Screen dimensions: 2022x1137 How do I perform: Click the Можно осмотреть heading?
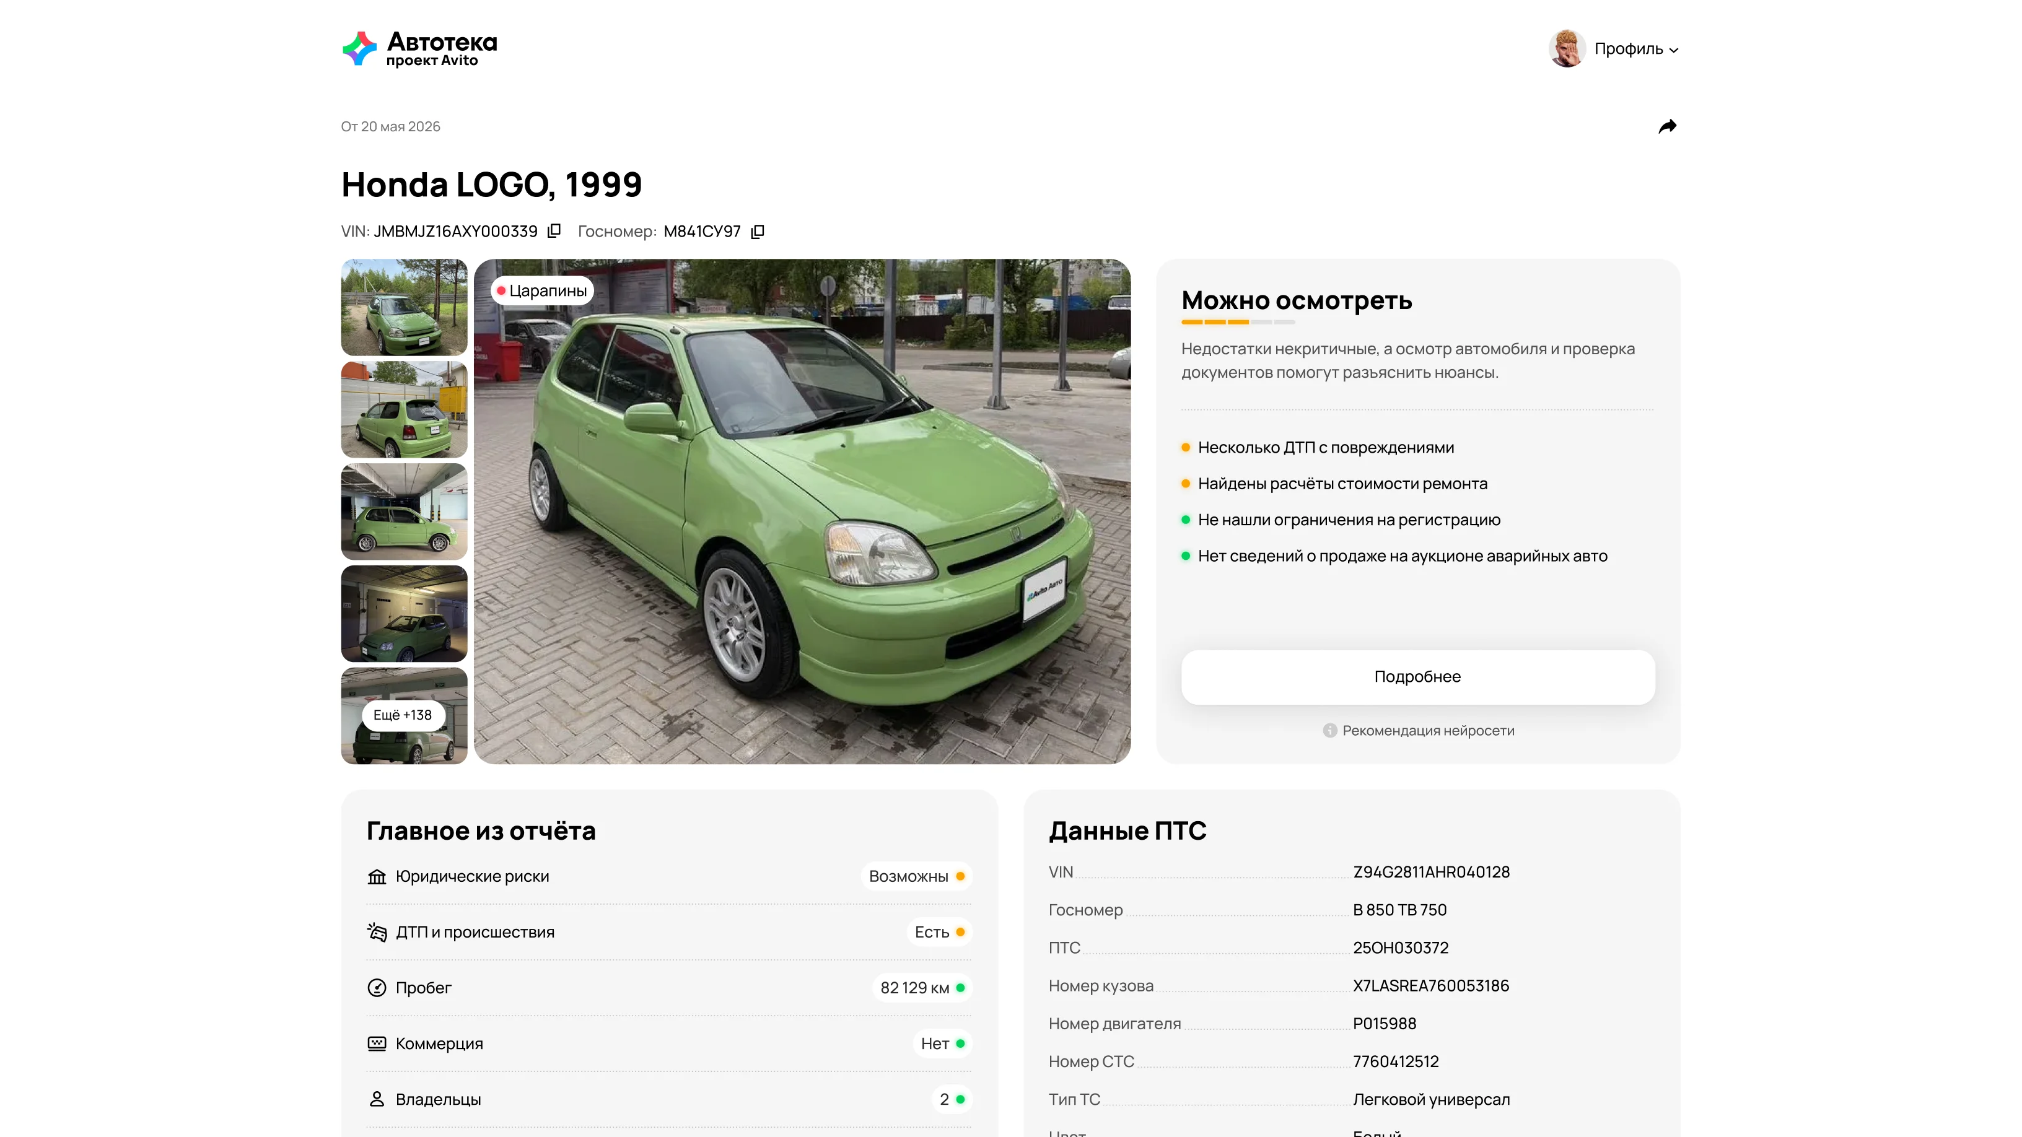pos(1297,300)
